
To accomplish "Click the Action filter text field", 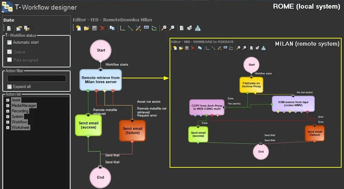I will pyautogui.click(x=36, y=78).
